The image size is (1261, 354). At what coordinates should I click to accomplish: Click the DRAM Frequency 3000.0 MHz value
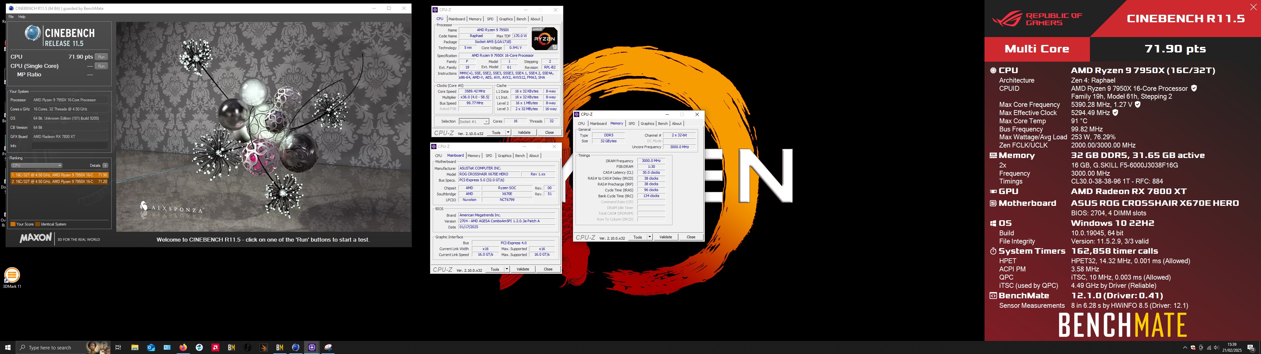pyautogui.click(x=651, y=161)
